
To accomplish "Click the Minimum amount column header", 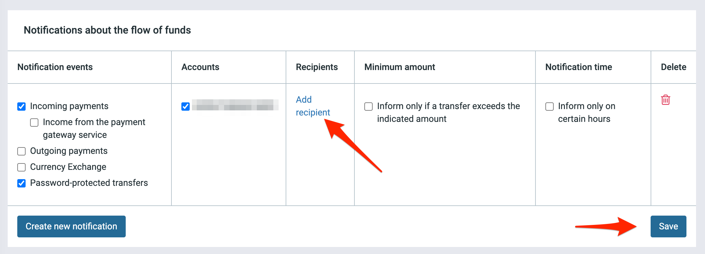I will pos(400,67).
